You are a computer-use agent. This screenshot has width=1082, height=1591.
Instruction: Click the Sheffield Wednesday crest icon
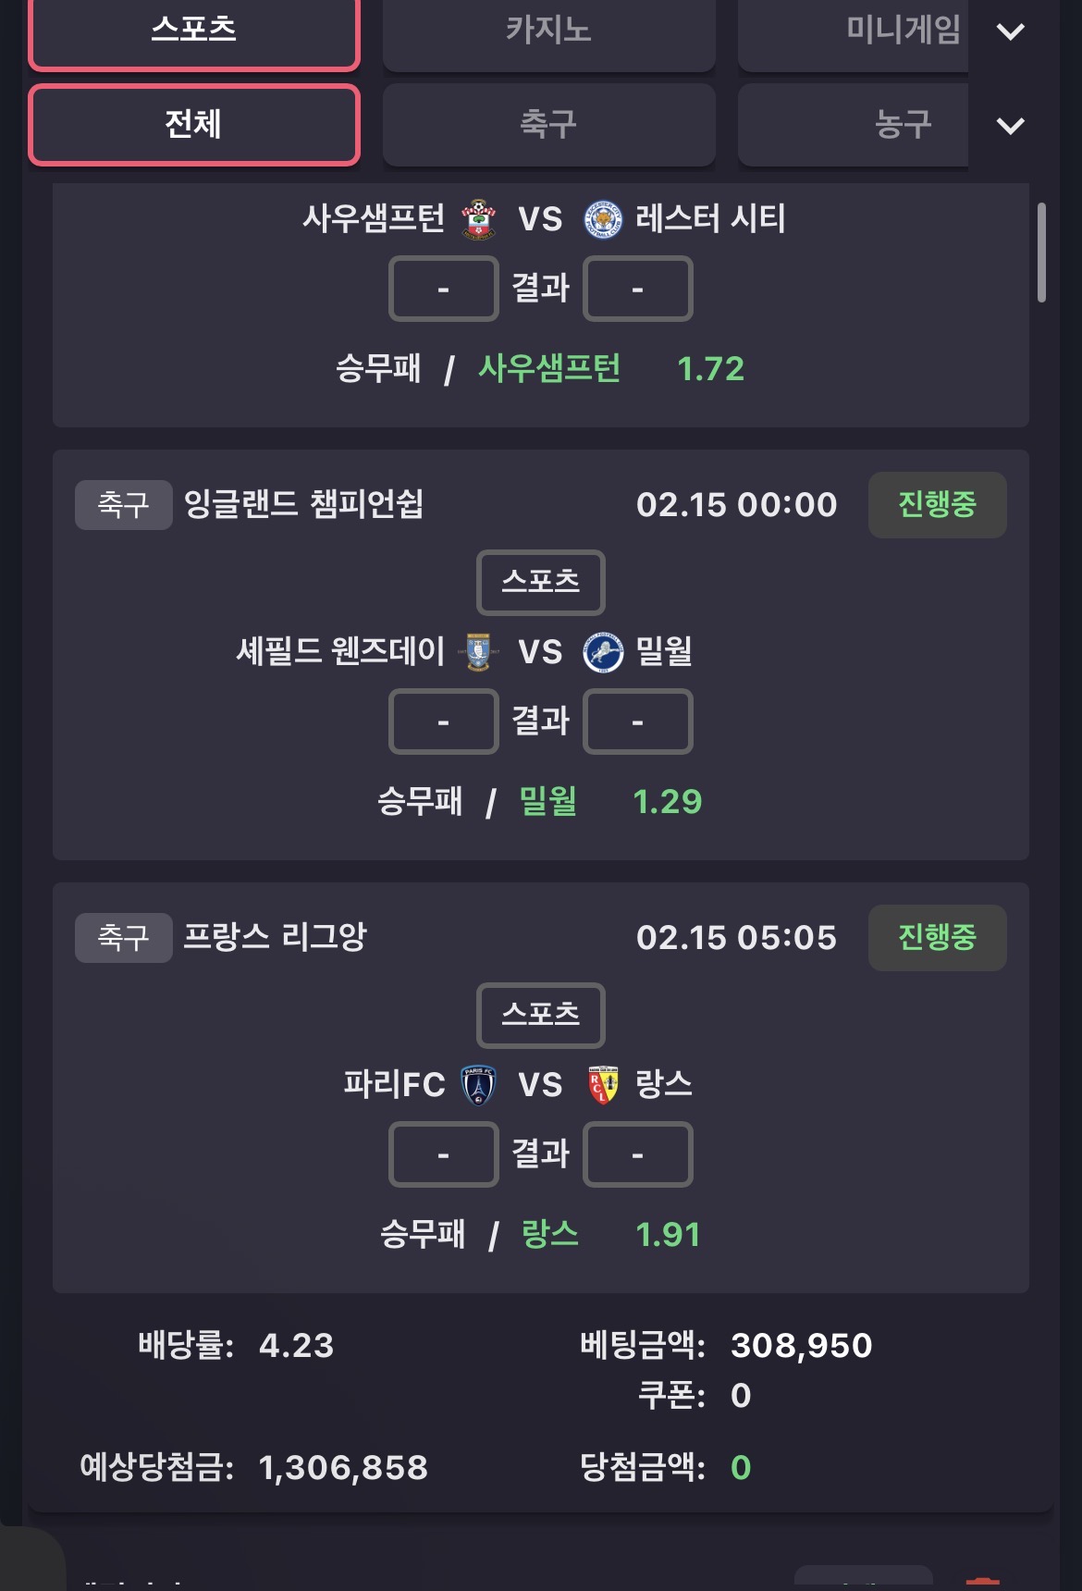[x=478, y=652]
